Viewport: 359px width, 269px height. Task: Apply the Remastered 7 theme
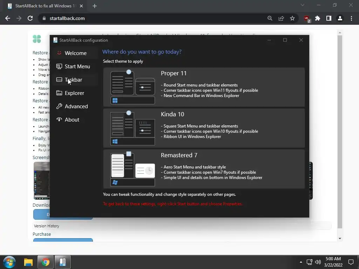click(x=204, y=169)
